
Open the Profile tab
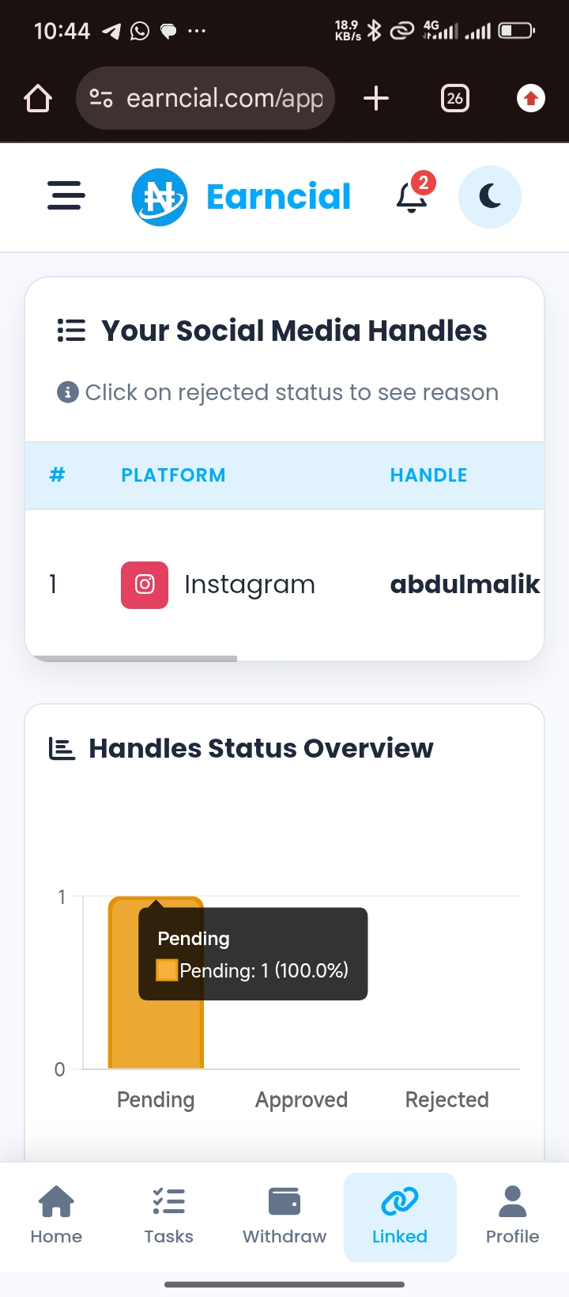click(512, 1216)
